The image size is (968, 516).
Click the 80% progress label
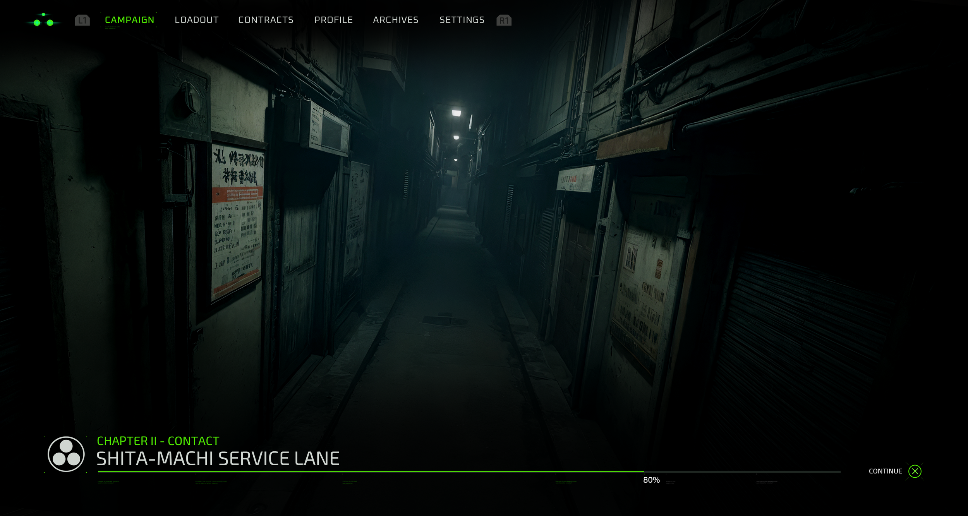[651, 480]
